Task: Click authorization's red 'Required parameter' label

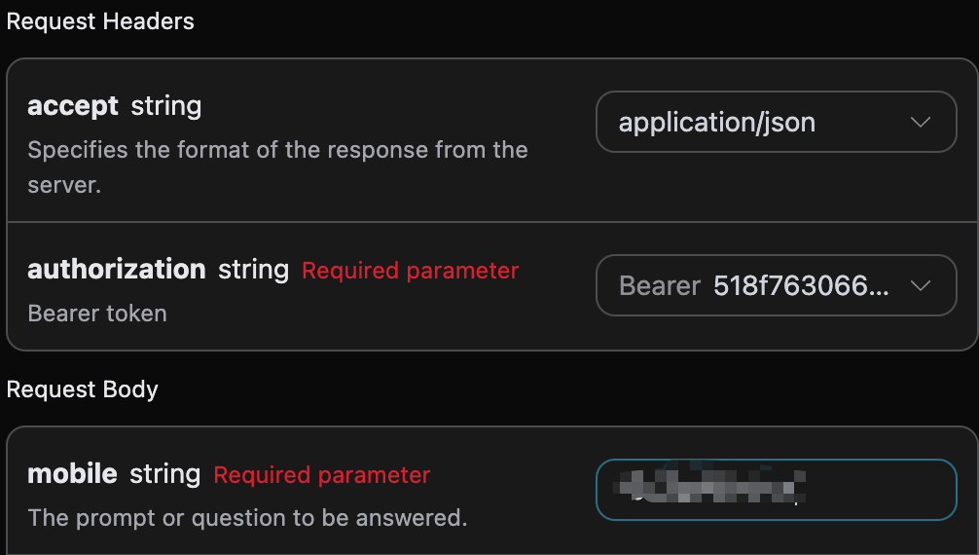Action: coord(411,270)
